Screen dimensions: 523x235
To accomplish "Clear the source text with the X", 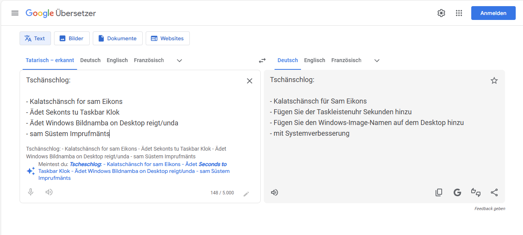I will (x=250, y=81).
